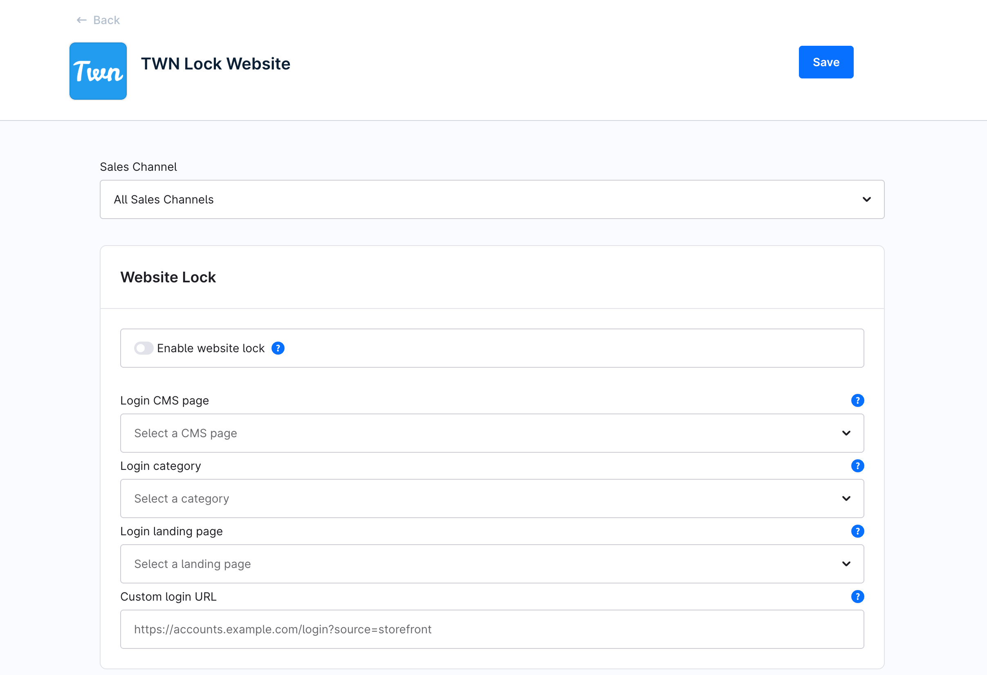The height and width of the screenshot is (675, 987).
Task: Click the TWN Lock Website title
Action: [x=215, y=64]
